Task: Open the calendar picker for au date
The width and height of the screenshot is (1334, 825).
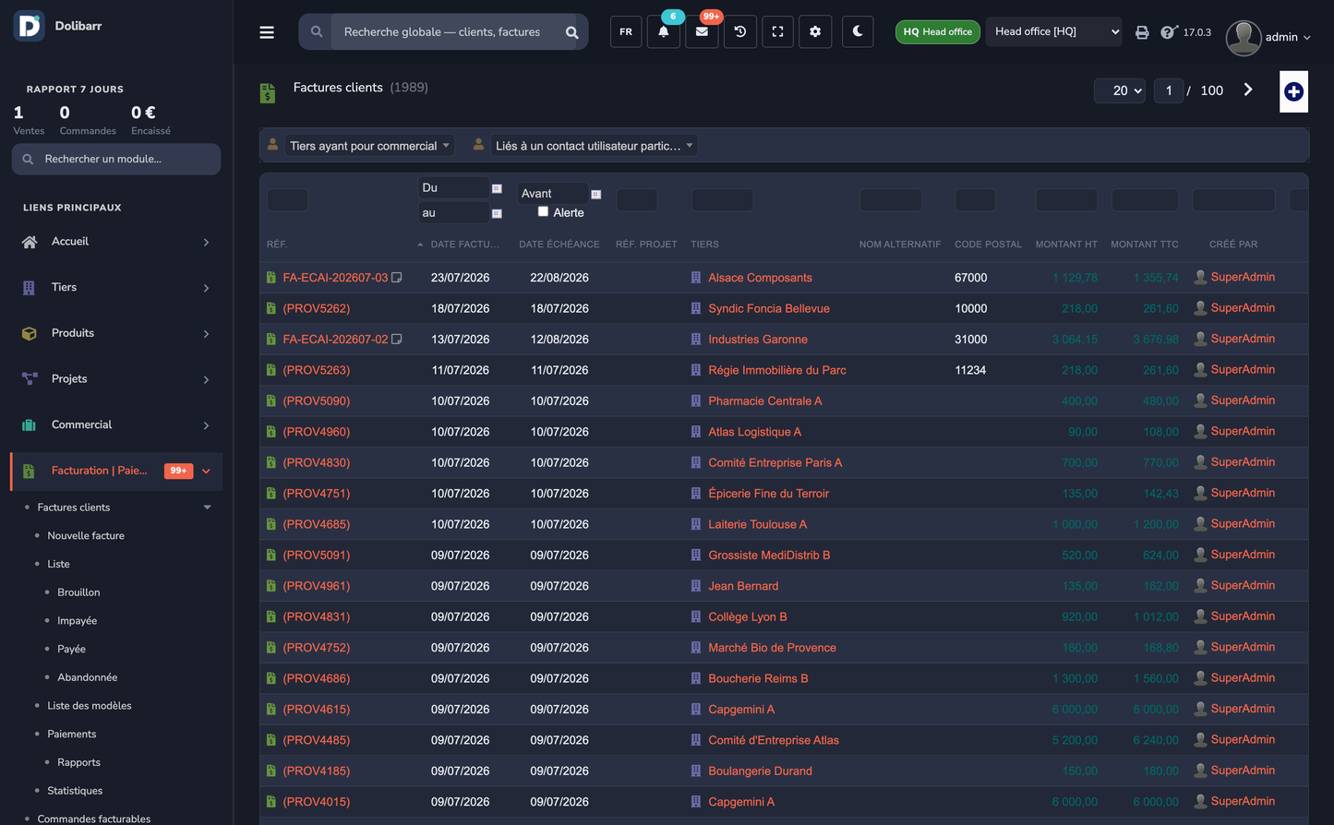Action: 497,213
